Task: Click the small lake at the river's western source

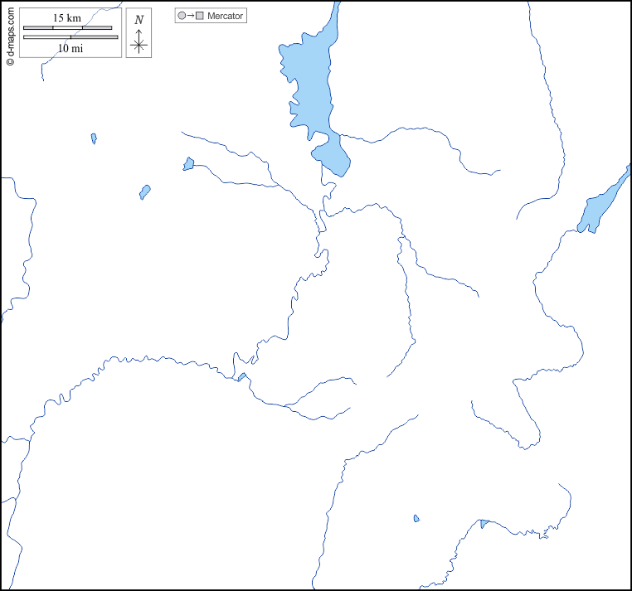Action: pyautogui.click(x=188, y=164)
